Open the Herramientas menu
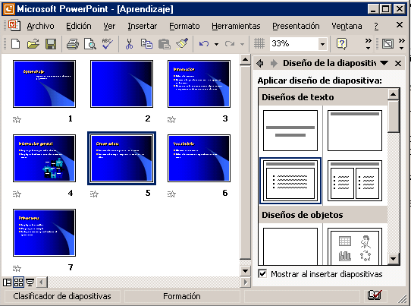411x306 pixels. (236, 26)
